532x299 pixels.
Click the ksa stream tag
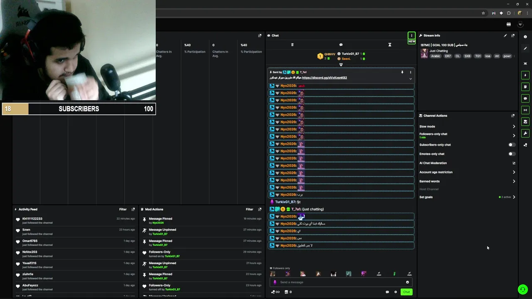coord(487,56)
